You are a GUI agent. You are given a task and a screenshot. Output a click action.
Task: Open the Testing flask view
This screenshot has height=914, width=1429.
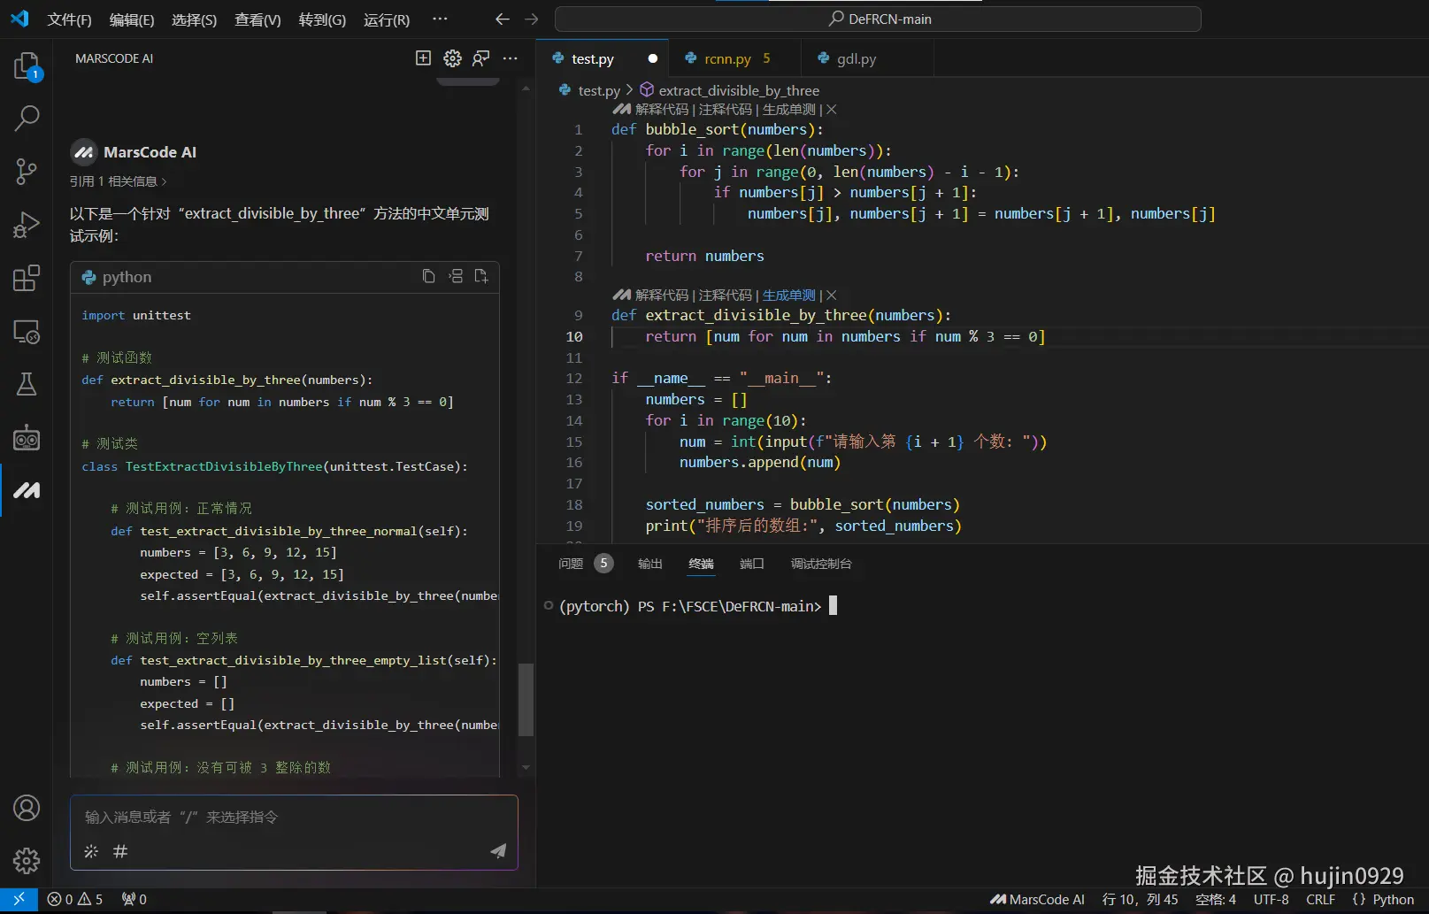coord(27,384)
